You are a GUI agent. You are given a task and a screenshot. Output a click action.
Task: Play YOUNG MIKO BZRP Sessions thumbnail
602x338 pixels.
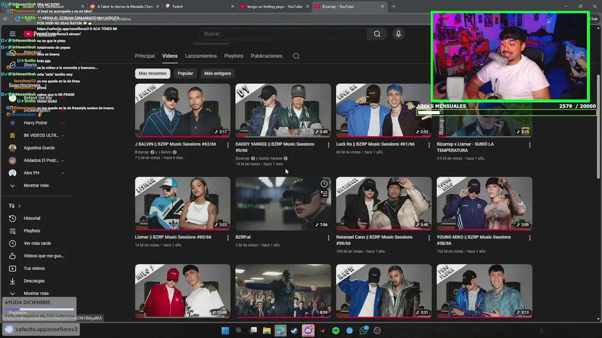point(484,203)
